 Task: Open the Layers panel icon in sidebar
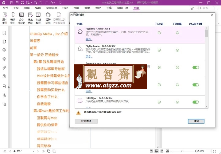tap(4, 59)
